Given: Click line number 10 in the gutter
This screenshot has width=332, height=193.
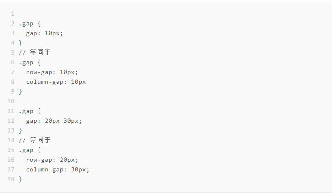Looking at the screenshot, I should (x=11, y=101).
